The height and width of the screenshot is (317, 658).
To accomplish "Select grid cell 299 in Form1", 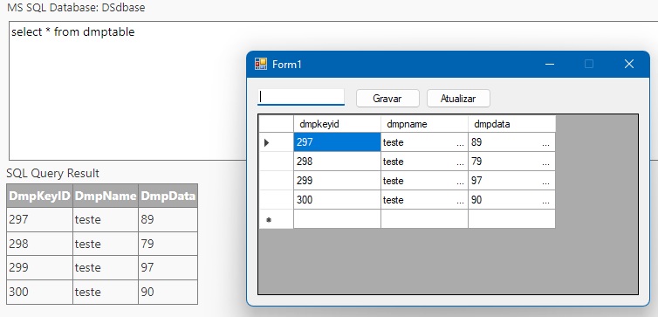I will [x=337, y=181].
